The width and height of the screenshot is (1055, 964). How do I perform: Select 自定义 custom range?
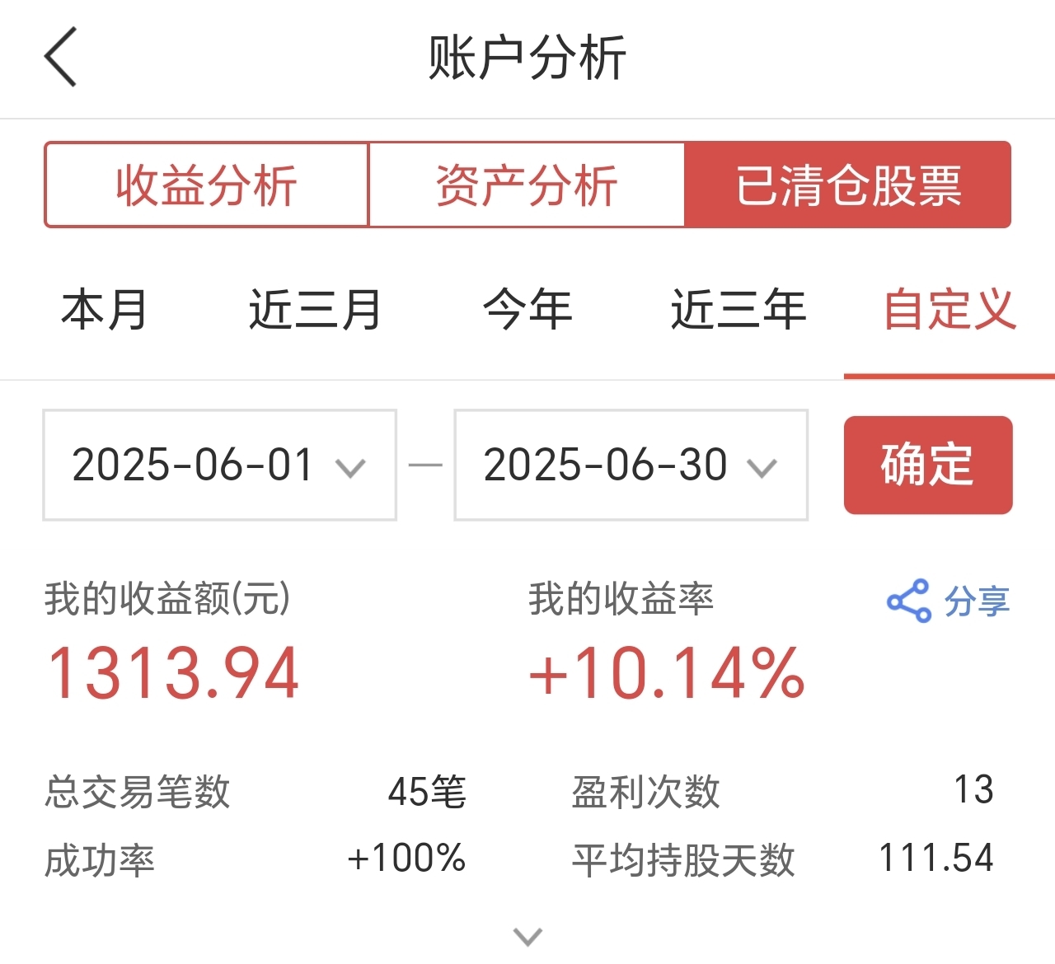[949, 310]
